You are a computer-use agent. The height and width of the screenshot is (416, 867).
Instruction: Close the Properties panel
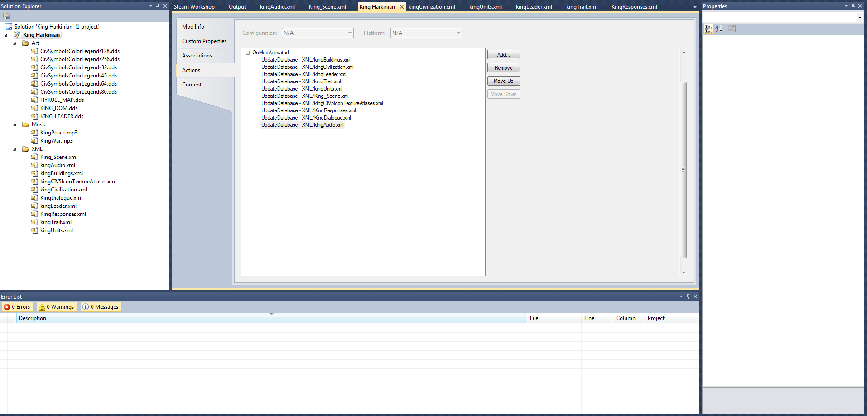pyautogui.click(x=860, y=6)
